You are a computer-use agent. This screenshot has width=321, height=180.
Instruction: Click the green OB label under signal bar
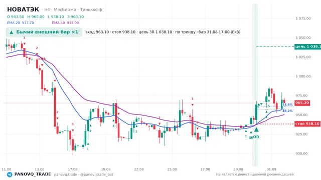click(x=256, y=136)
